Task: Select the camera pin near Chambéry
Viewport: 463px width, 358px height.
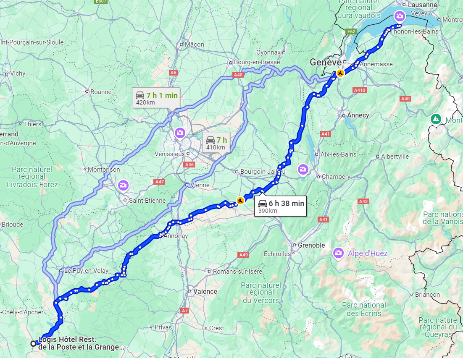Action: [x=303, y=170]
